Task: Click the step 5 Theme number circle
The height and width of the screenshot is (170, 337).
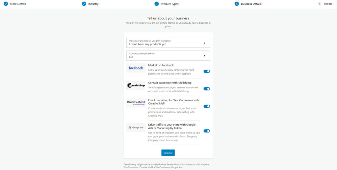Action: pos(320,4)
